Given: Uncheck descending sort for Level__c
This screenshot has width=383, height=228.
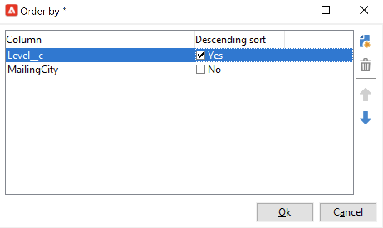Looking at the screenshot, I should (201, 56).
